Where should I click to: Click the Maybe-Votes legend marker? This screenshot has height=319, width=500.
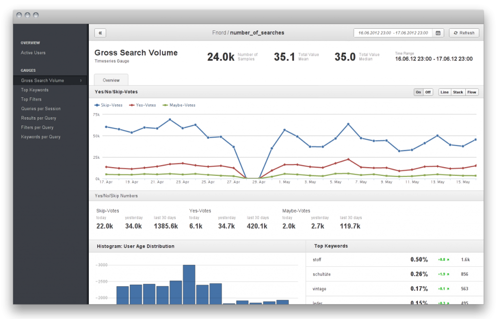point(166,105)
